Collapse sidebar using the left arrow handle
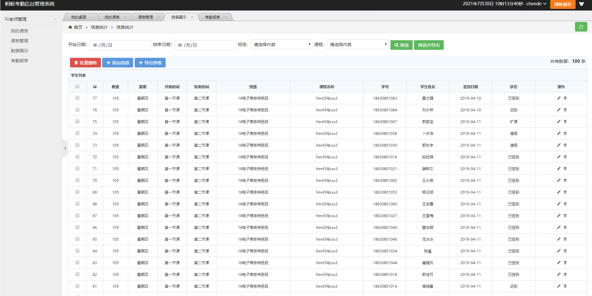Viewport: 592px width, 296px height. 65,148
